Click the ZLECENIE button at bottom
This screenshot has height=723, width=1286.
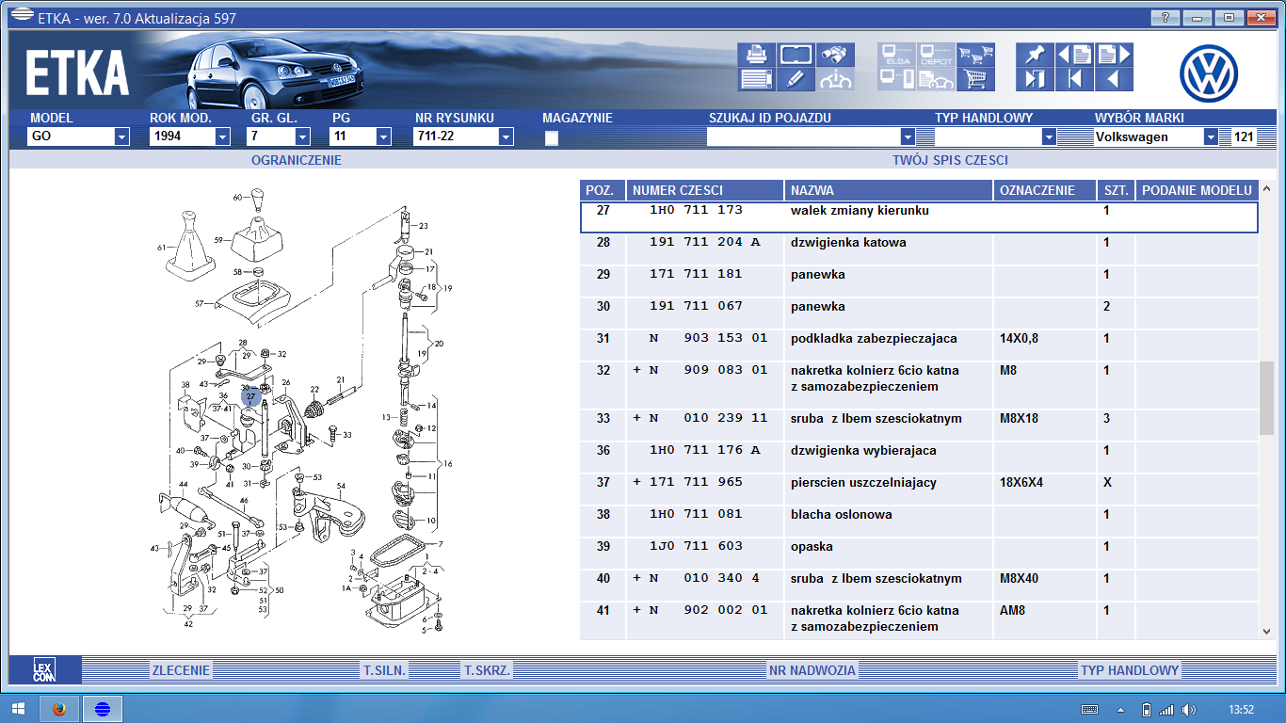tap(181, 670)
